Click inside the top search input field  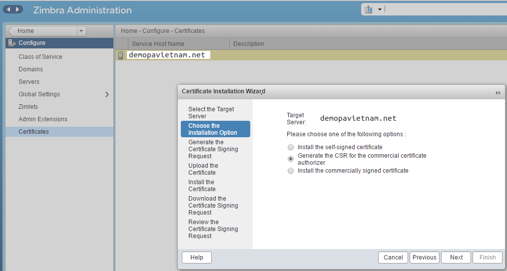pos(446,9)
